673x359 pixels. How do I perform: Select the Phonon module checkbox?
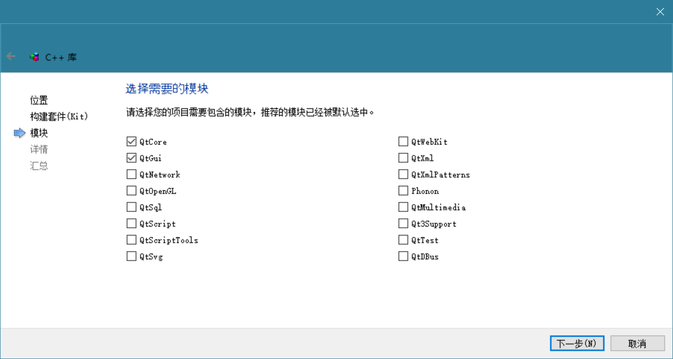(403, 191)
